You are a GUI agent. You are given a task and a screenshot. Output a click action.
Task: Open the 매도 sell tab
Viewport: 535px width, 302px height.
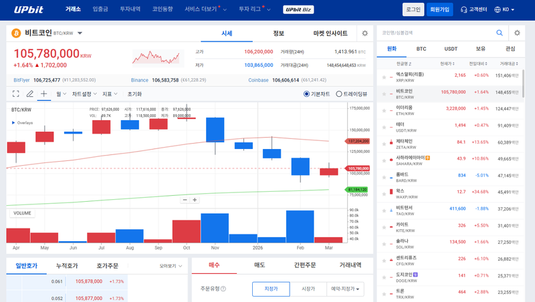(259, 265)
